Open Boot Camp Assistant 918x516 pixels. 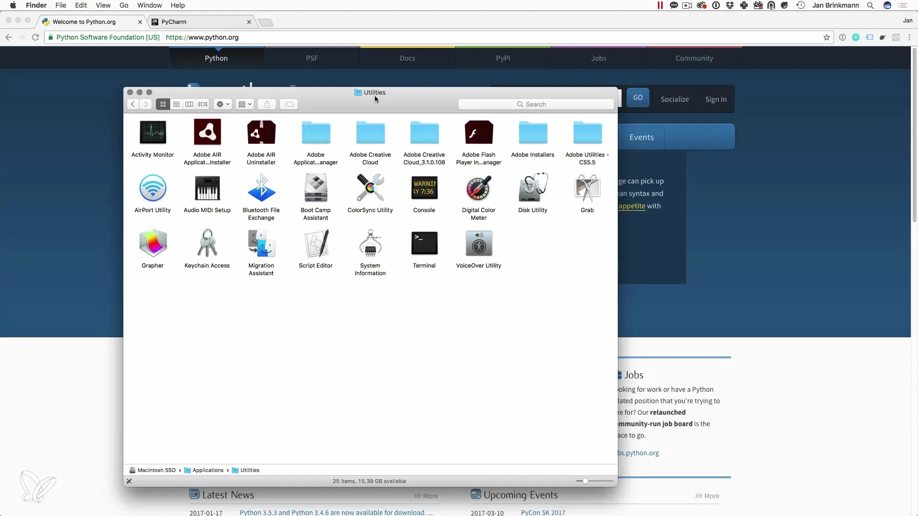point(316,188)
